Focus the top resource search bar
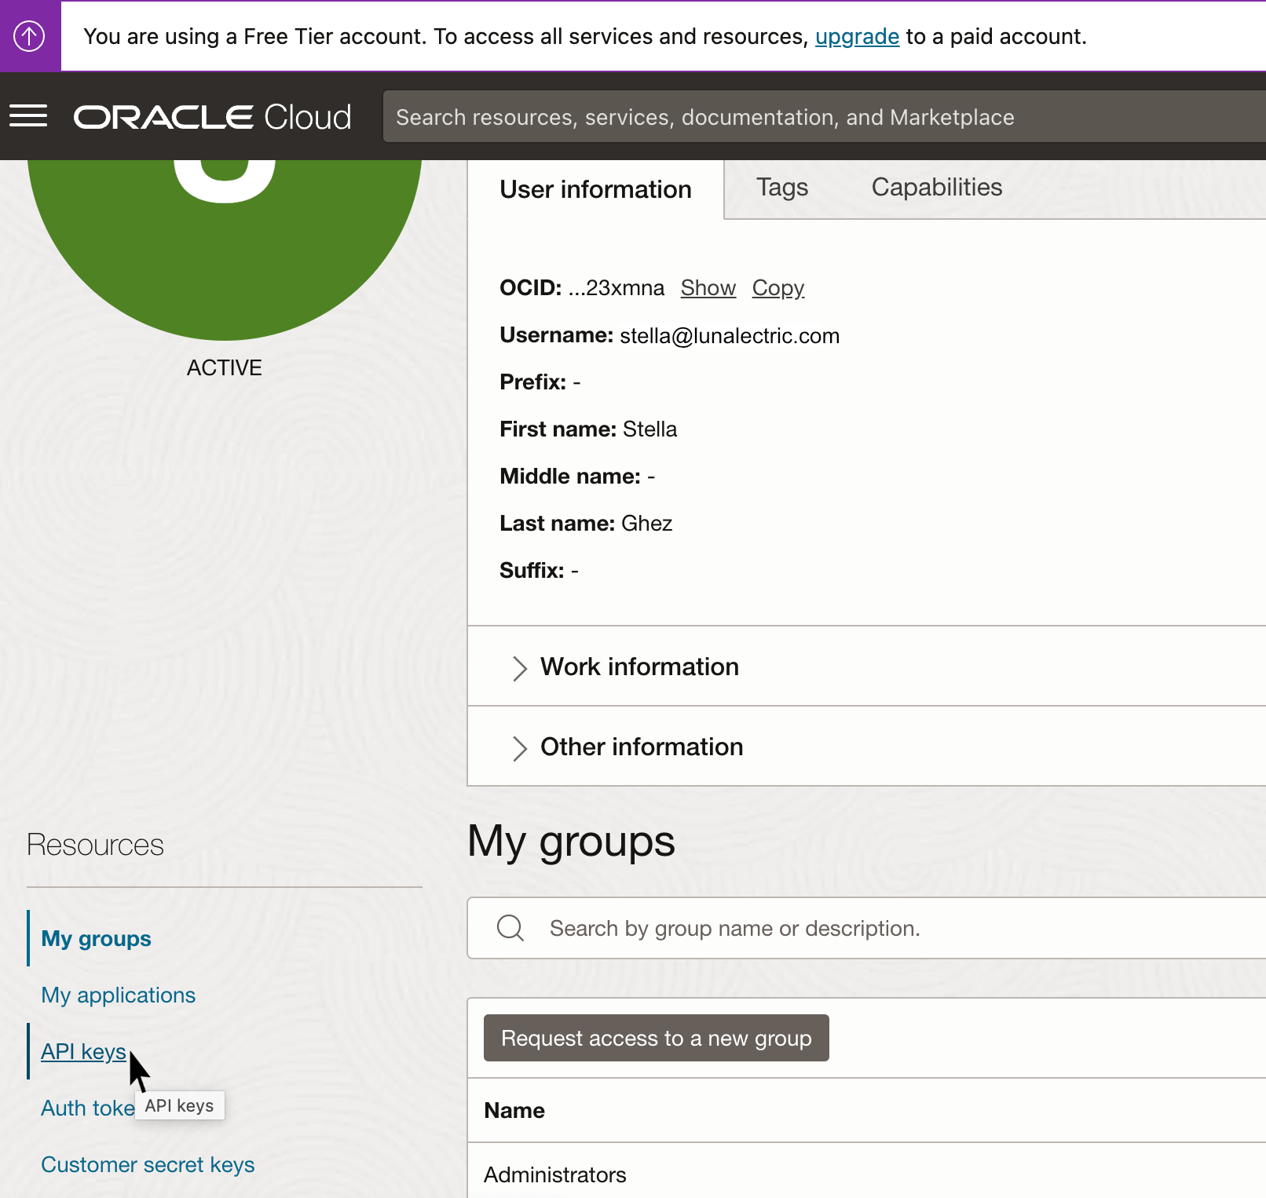1266x1198 pixels. point(825,117)
